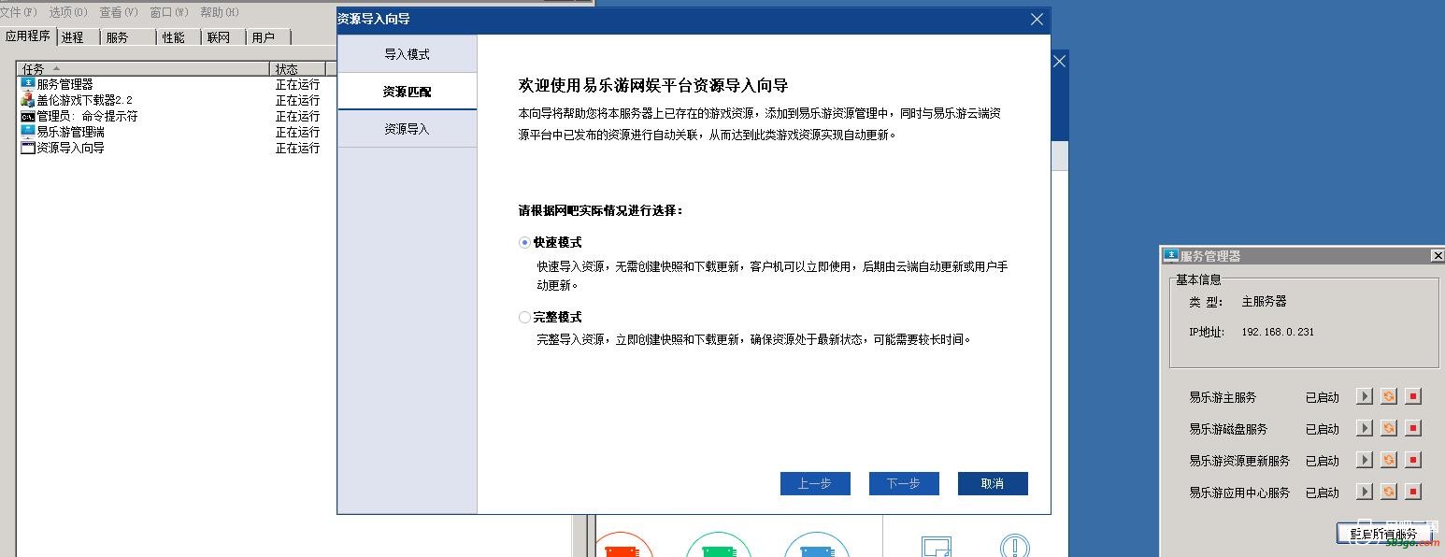The height and width of the screenshot is (557, 1445).
Task: Switch to the 进程 tab
Action: pyautogui.click(x=79, y=37)
